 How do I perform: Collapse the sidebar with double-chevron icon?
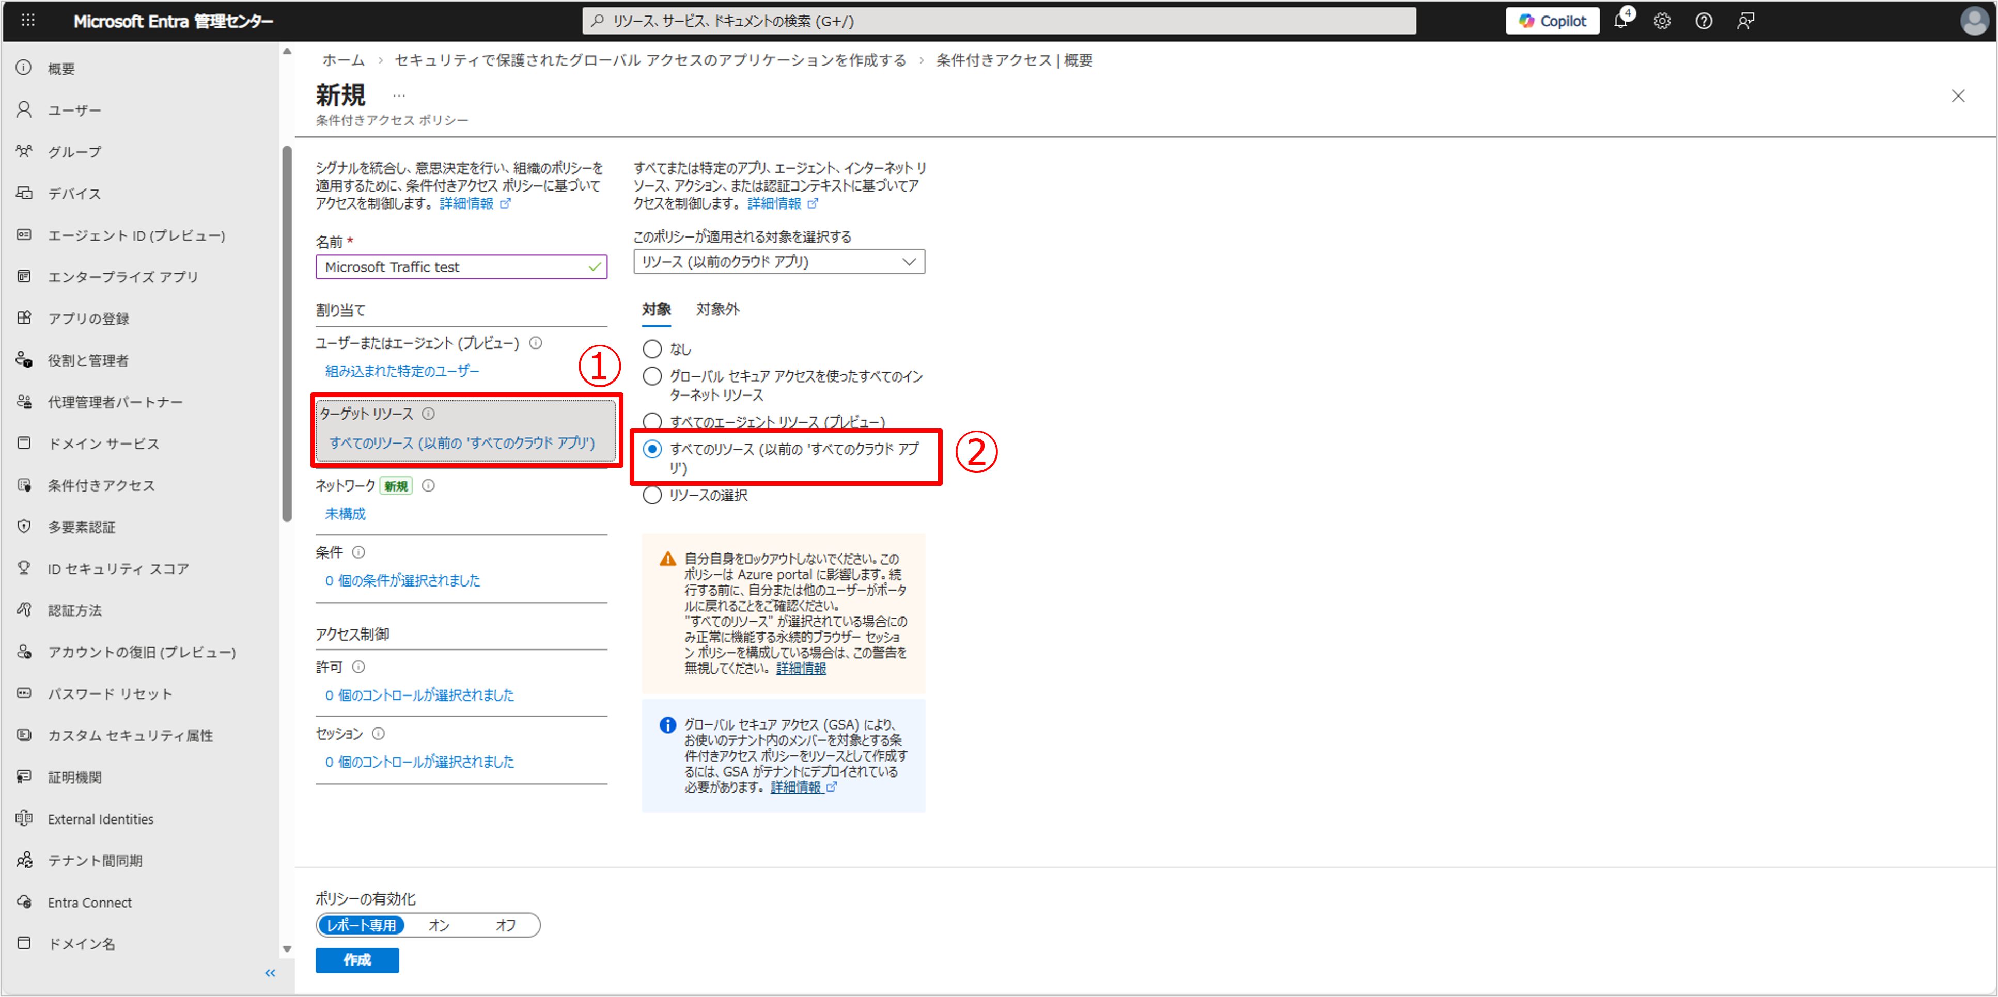(x=270, y=973)
